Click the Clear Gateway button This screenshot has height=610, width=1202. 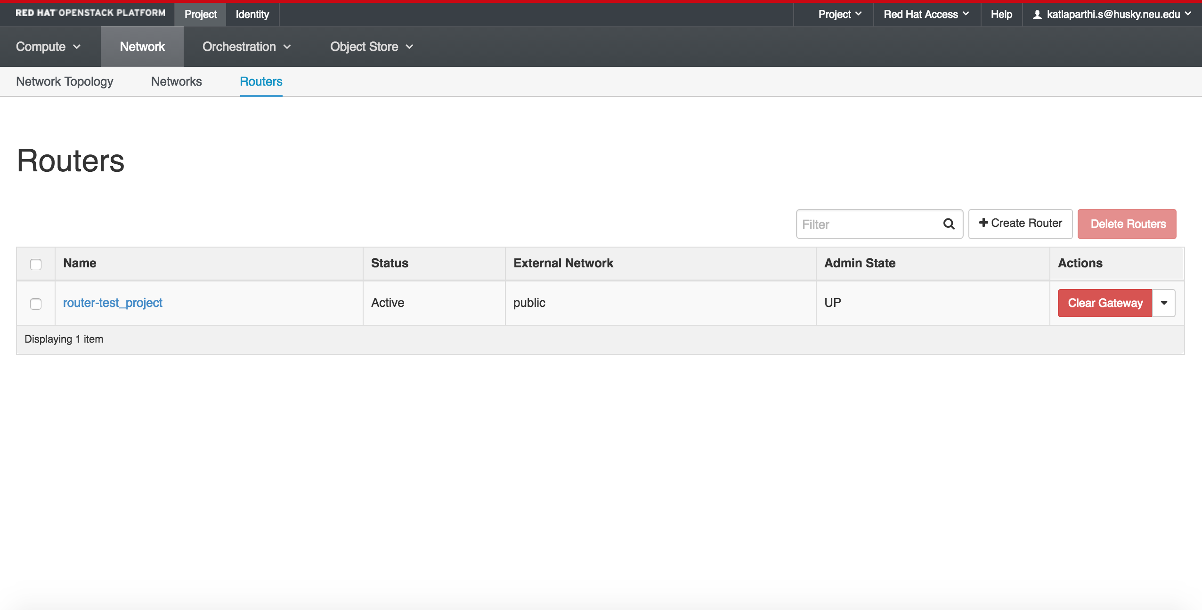1105,303
